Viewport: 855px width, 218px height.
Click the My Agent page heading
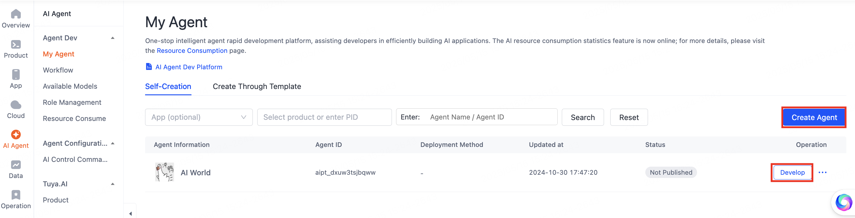pyautogui.click(x=176, y=22)
